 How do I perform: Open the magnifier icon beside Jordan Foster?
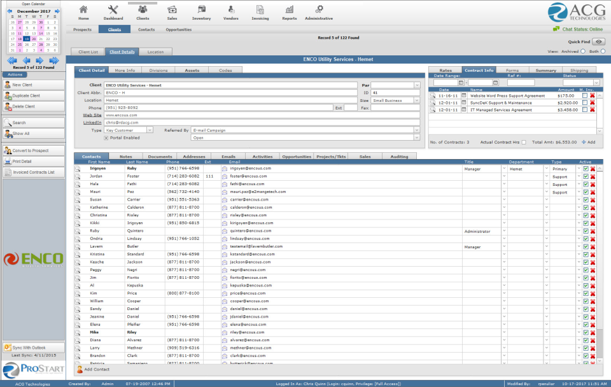coord(78,176)
